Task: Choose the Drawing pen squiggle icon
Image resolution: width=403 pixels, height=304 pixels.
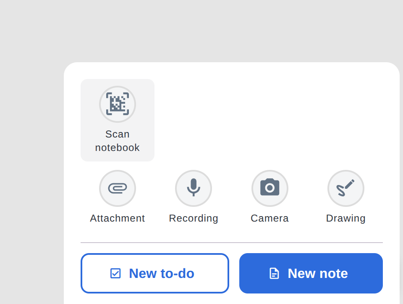Action: click(x=345, y=188)
